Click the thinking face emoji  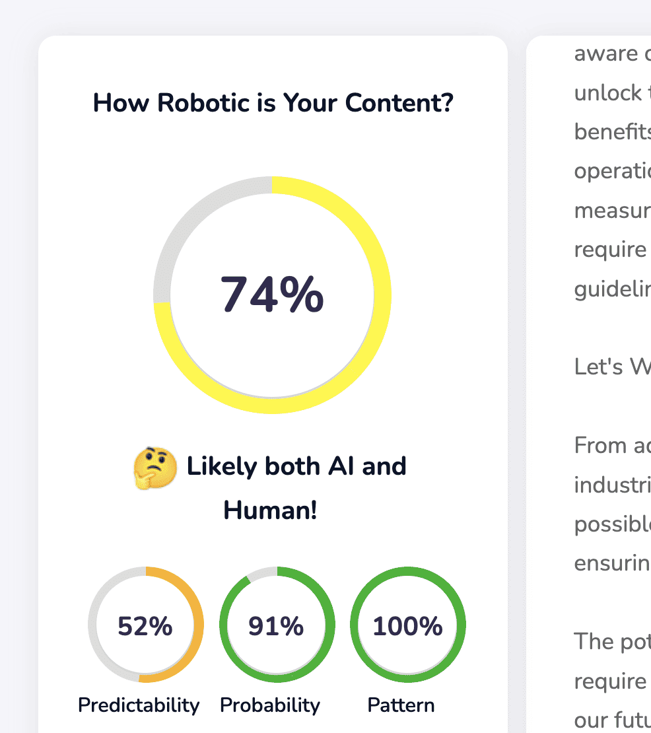point(155,468)
